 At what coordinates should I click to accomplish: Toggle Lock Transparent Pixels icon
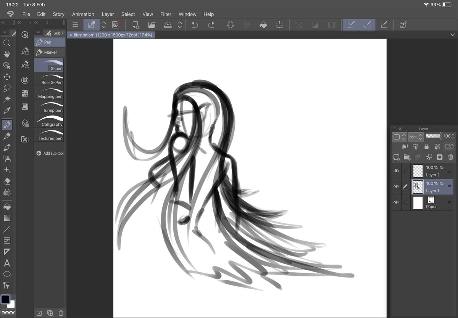[437, 146]
